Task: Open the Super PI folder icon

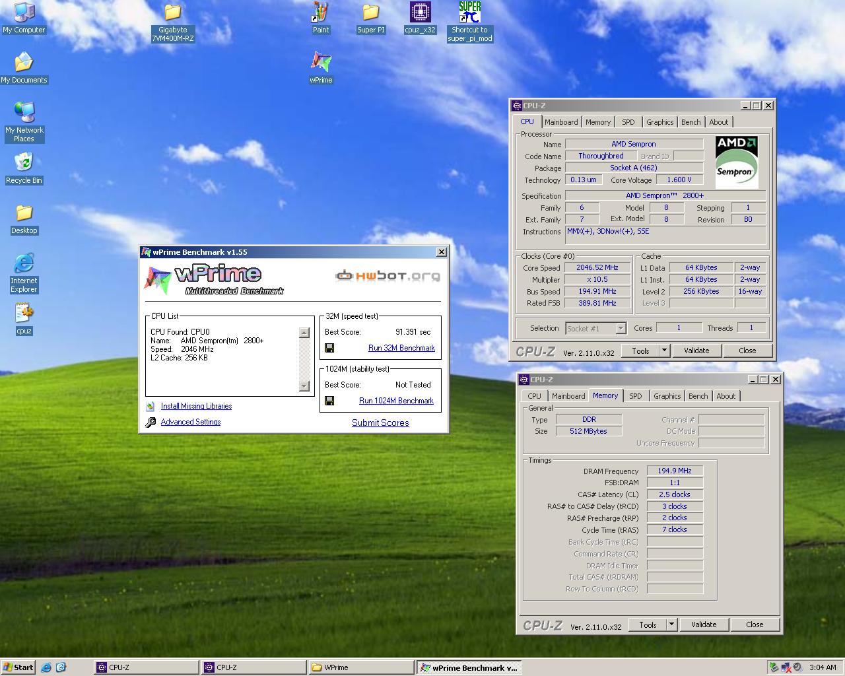Action: point(370,18)
